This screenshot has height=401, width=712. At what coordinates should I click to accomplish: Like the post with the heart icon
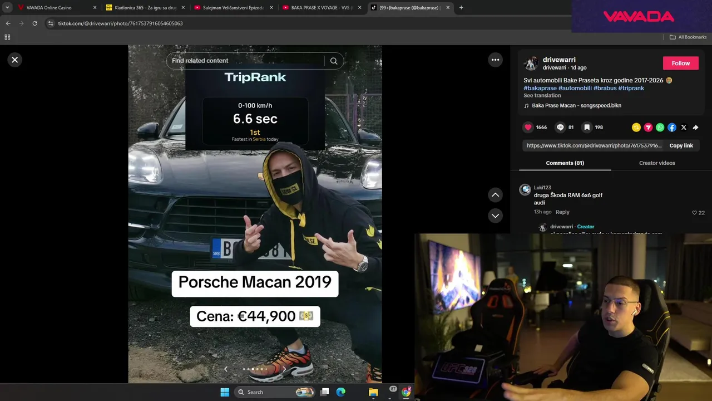tap(528, 128)
